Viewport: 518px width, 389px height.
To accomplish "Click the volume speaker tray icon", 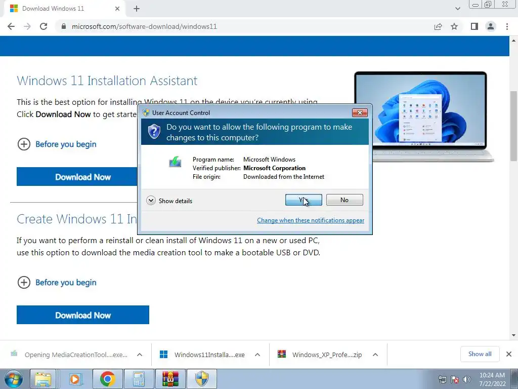I will (467, 379).
